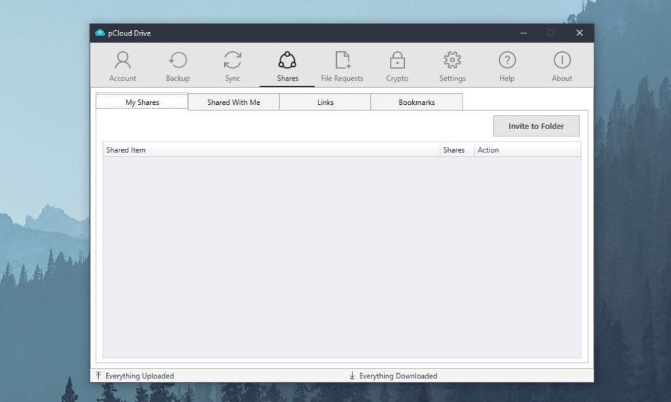Open the Backup section icon

tap(178, 60)
